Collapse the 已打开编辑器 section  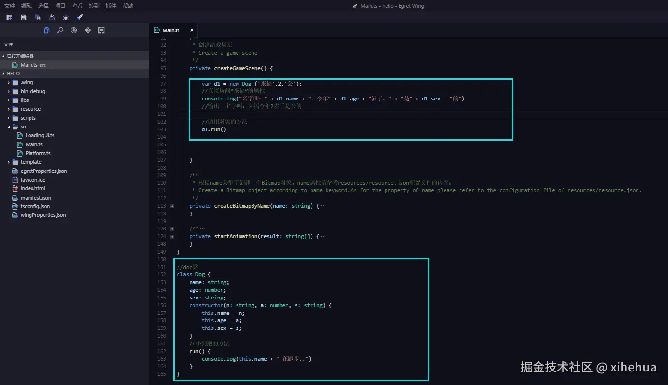pyautogui.click(x=3, y=56)
